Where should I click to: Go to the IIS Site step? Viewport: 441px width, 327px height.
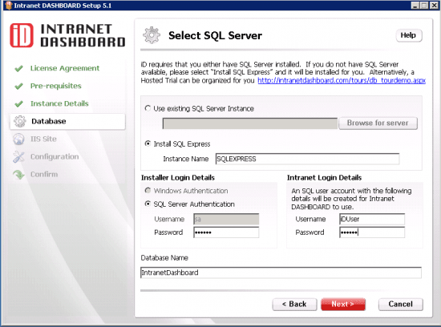[43, 139]
